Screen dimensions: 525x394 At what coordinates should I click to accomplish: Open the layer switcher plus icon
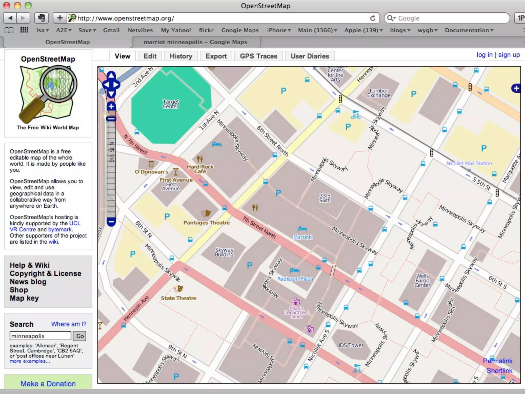click(516, 88)
